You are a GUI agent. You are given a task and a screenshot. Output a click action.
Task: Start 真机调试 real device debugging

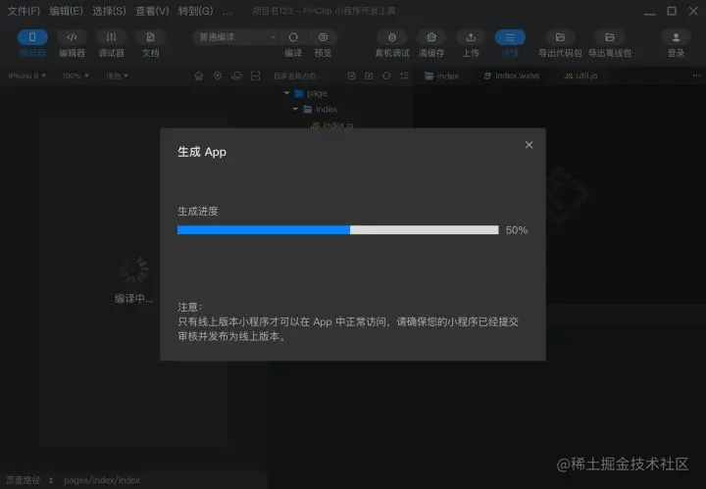tap(392, 37)
